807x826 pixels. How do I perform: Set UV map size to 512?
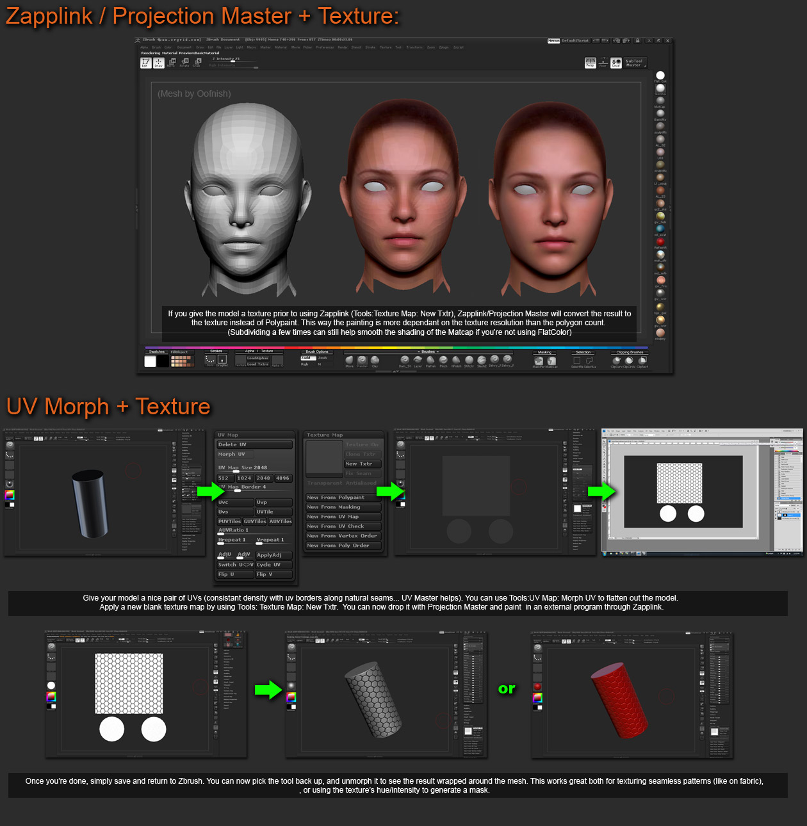pyautogui.click(x=225, y=478)
